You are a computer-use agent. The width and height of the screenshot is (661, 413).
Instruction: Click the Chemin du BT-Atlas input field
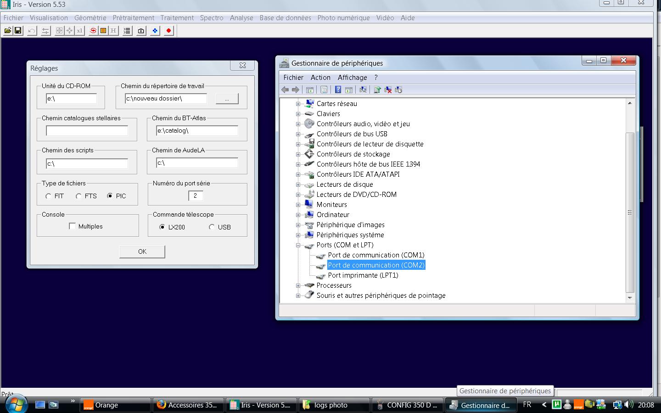pos(197,131)
